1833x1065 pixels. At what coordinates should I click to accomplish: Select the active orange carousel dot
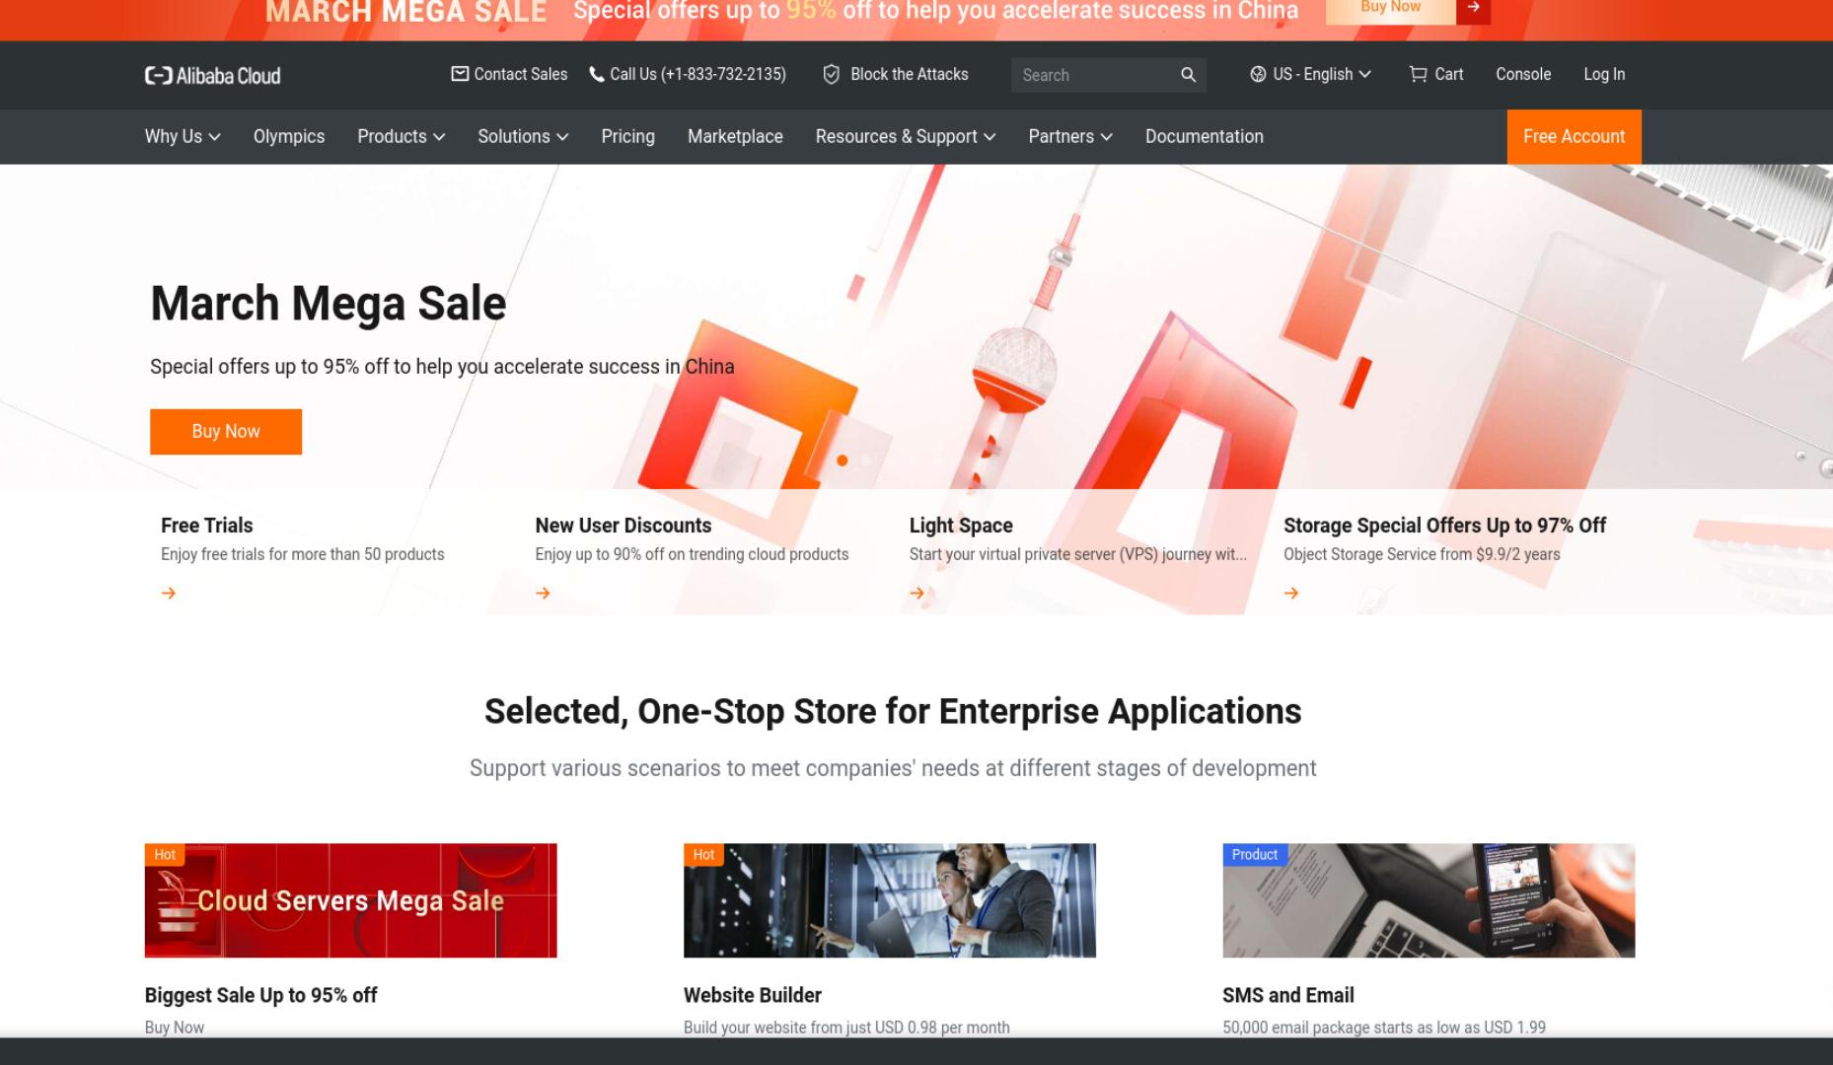click(x=842, y=461)
